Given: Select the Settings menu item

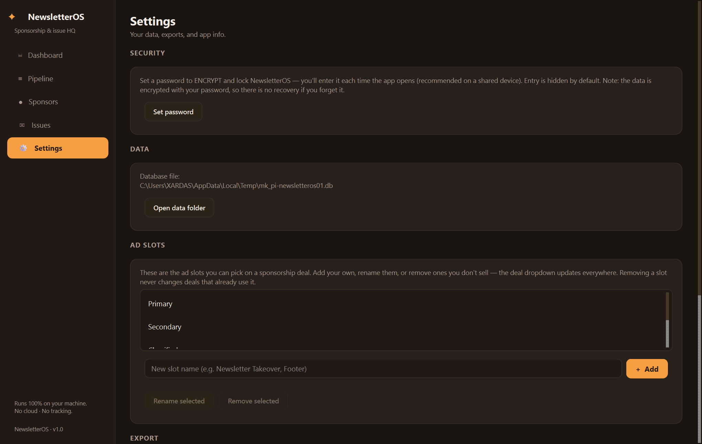Looking at the screenshot, I should pyautogui.click(x=58, y=148).
